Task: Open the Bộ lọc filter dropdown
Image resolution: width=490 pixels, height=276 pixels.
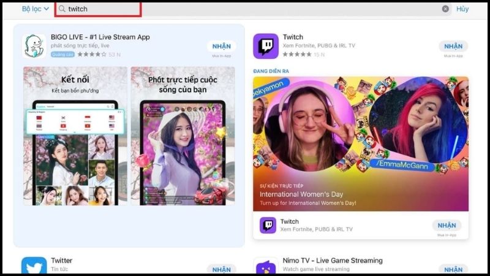Action: click(x=36, y=9)
